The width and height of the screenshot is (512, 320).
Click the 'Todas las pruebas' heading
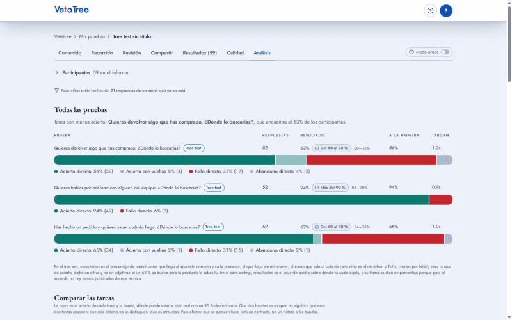81,109
